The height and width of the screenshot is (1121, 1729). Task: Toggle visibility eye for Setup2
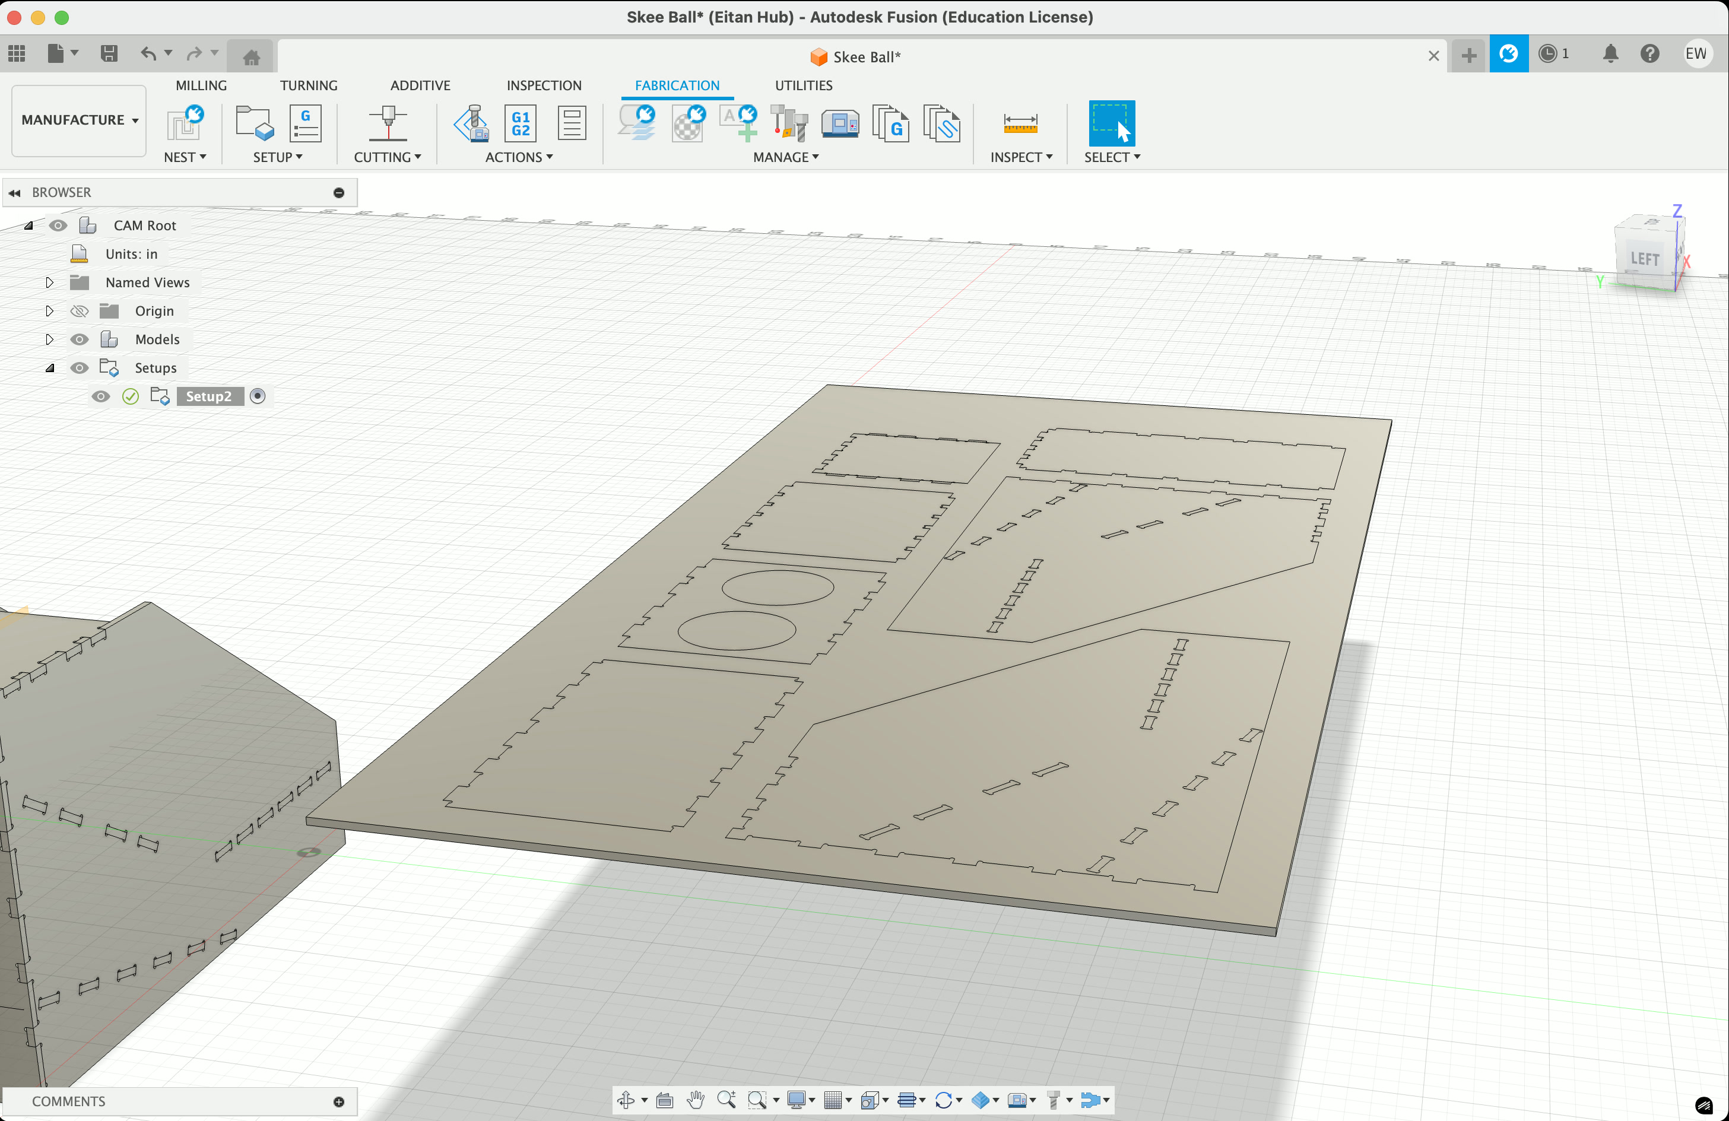[x=101, y=396]
